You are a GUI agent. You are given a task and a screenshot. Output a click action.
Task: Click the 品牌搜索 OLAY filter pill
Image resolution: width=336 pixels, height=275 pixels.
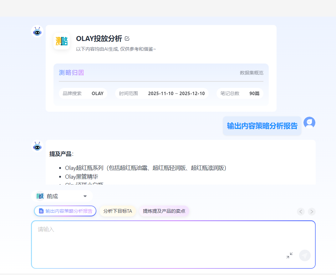click(x=83, y=93)
